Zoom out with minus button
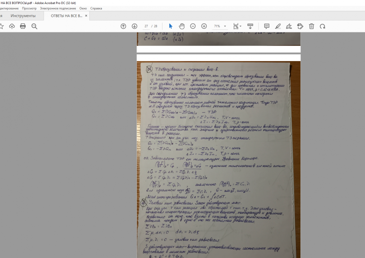This screenshot has width=365, height=258. point(193,26)
